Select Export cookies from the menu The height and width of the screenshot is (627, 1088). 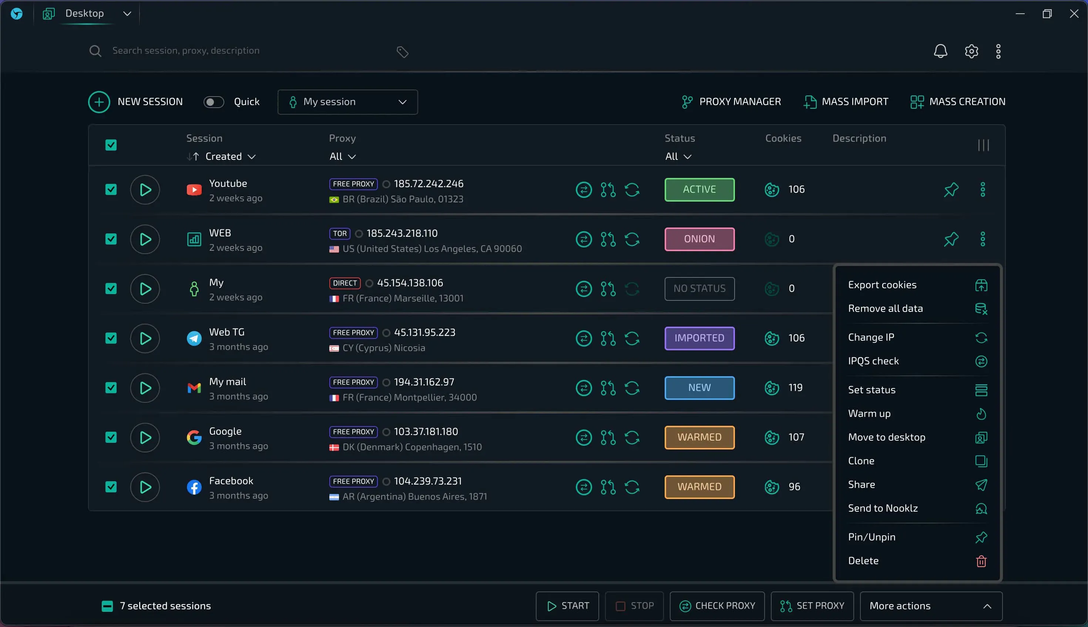coord(882,285)
